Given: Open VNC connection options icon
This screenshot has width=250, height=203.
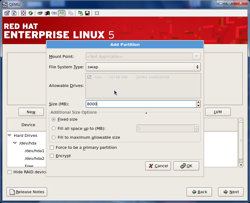Looking at the screenshot, I should [7, 13].
